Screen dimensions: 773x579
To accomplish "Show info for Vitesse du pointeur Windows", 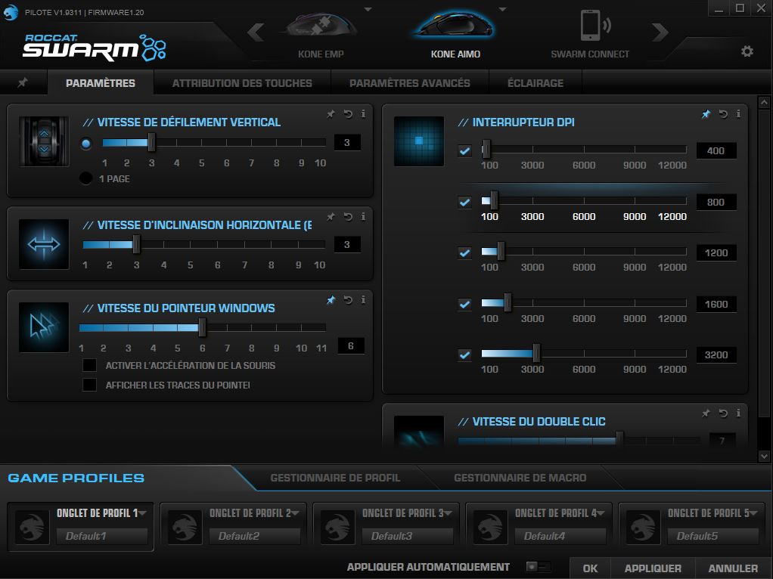I will [363, 299].
